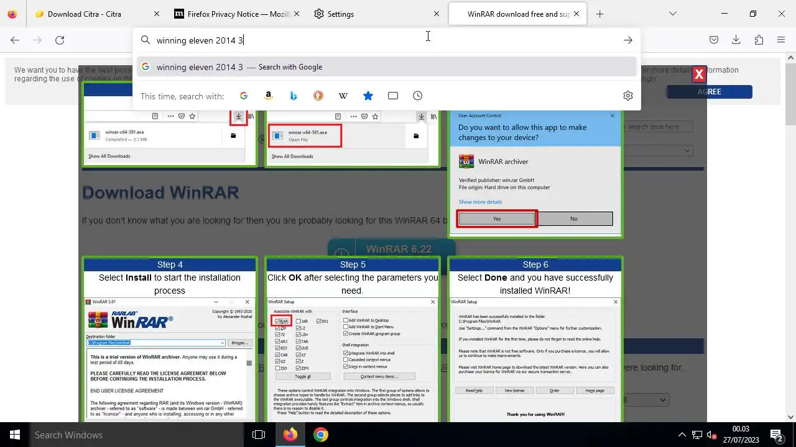Screen dimensions: 796x447
Task: Open the Firefox downloads panel
Action: (x=736, y=40)
